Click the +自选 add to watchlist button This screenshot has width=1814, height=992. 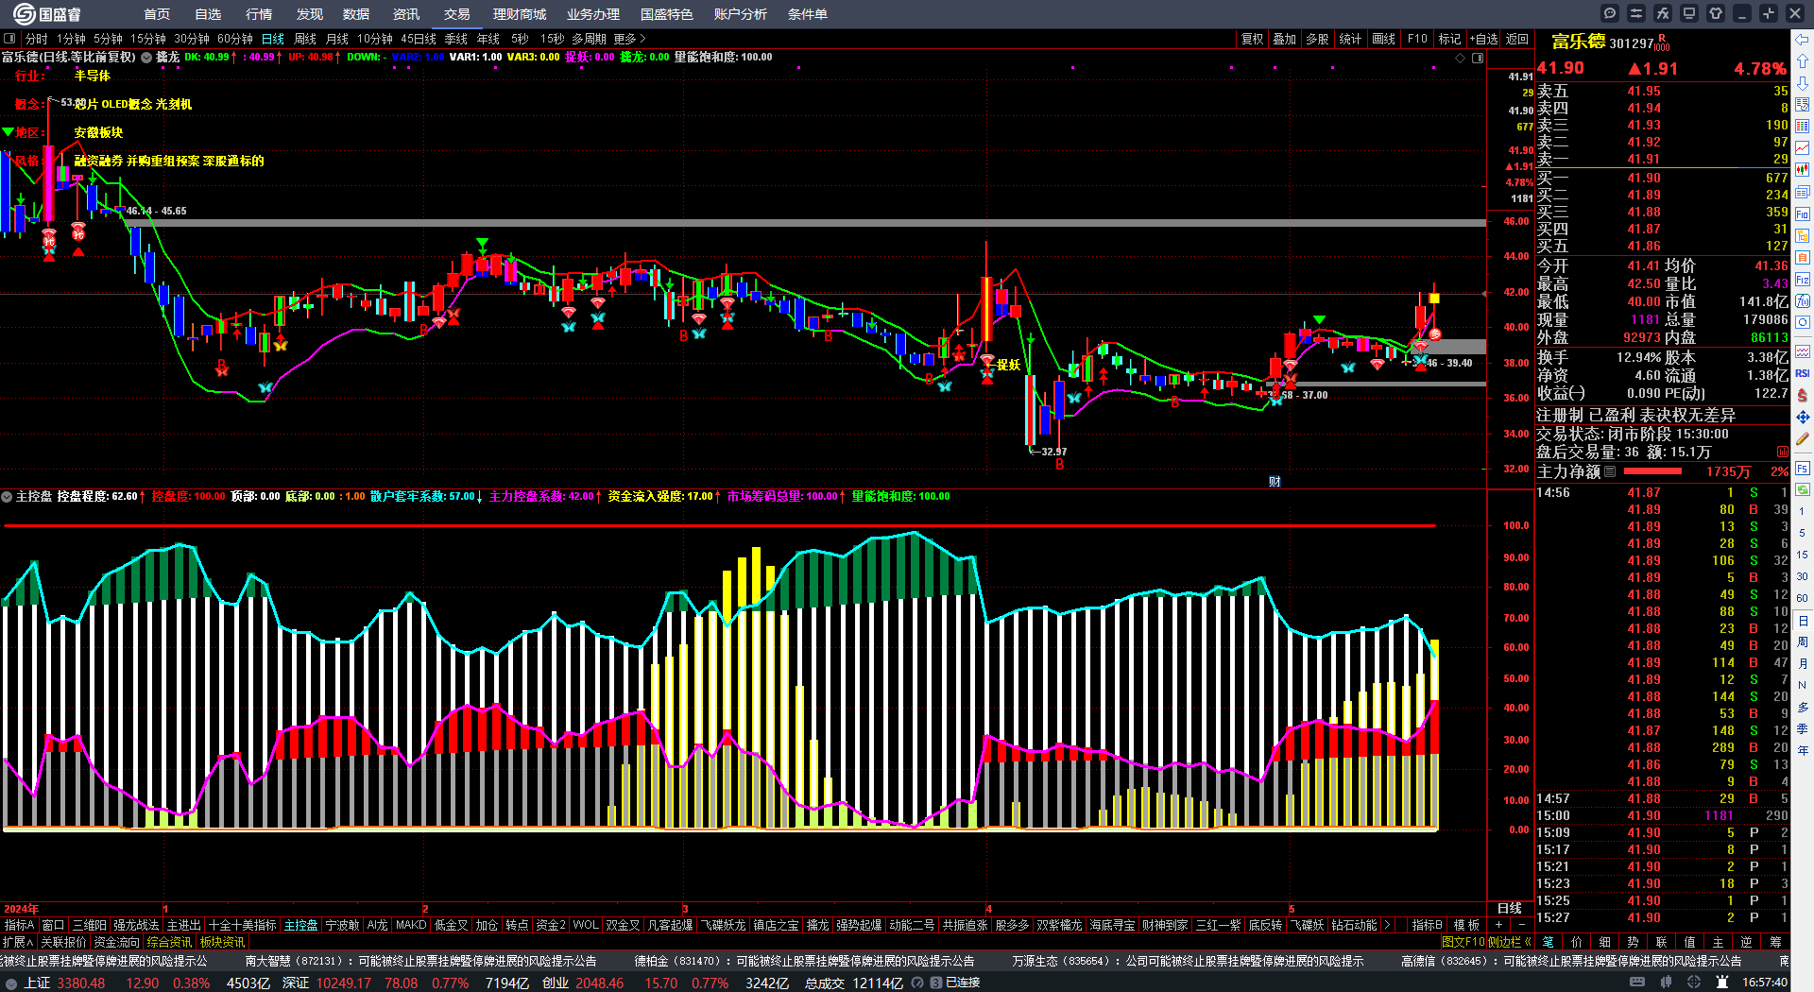pyautogui.click(x=1484, y=39)
